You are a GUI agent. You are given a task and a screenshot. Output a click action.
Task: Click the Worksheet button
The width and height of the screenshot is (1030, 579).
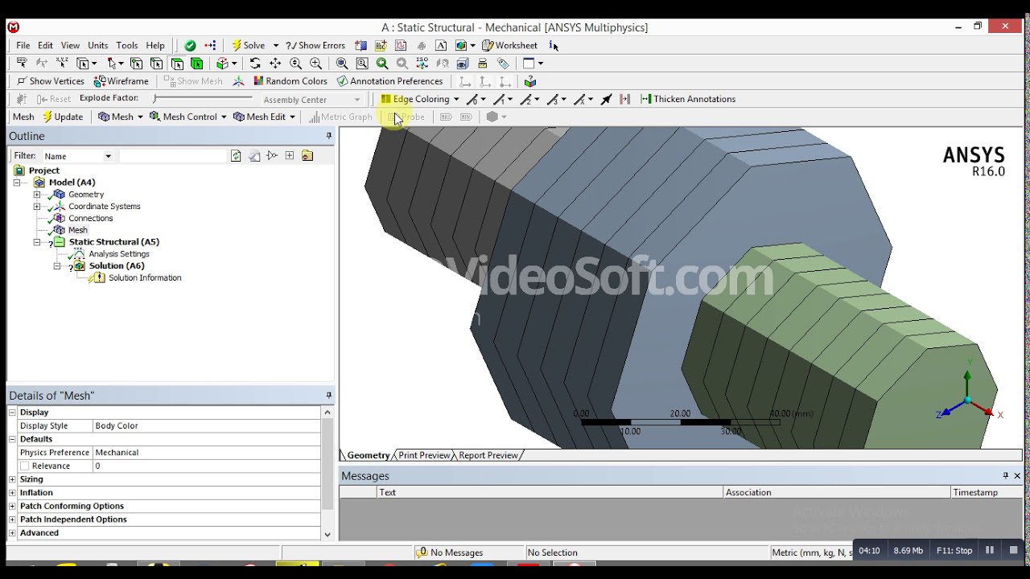tap(509, 46)
